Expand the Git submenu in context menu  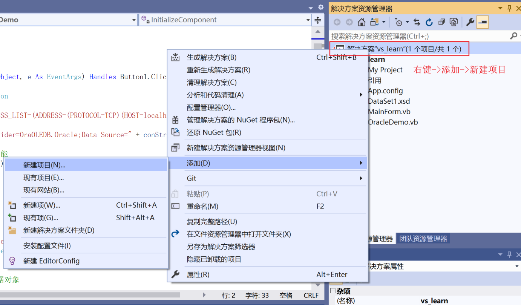[x=274, y=178]
